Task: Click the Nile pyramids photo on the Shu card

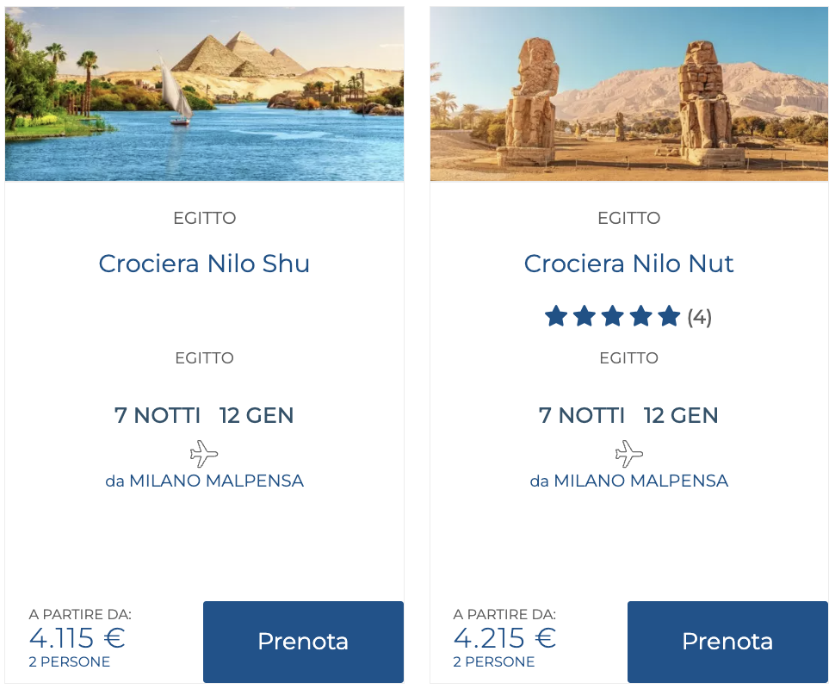Action: pyautogui.click(x=204, y=94)
